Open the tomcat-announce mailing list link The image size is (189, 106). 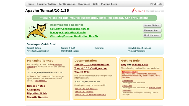tap(130, 72)
